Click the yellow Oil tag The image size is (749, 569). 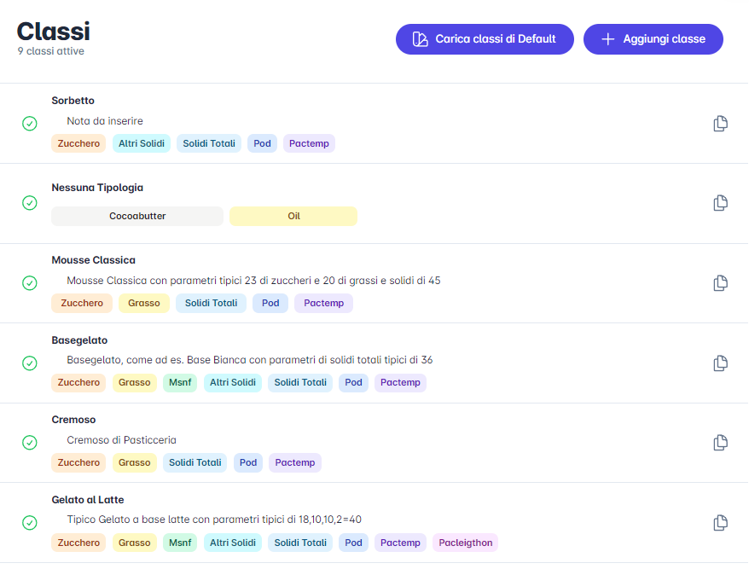(293, 217)
